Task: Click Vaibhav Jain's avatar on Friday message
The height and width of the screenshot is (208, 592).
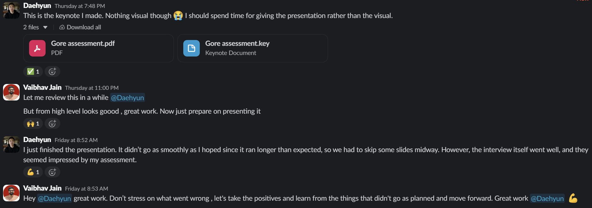Action: coord(11,193)
